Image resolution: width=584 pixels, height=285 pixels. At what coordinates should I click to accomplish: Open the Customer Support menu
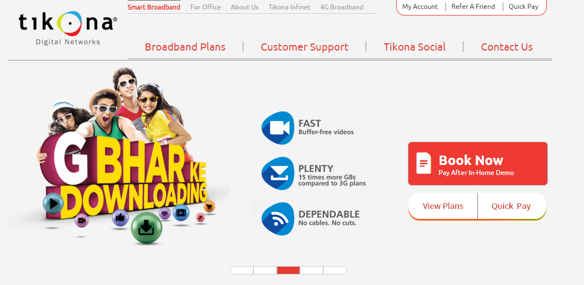point(305,47)
